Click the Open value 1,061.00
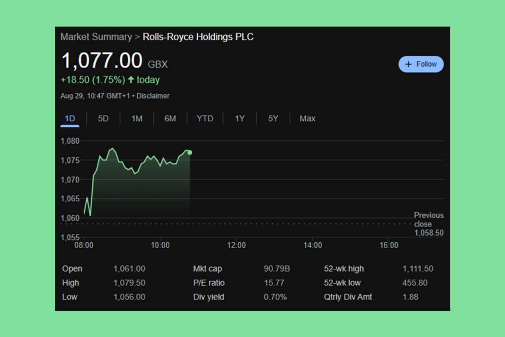The width and height of the screenshot is (505, 337). point(129,269)
